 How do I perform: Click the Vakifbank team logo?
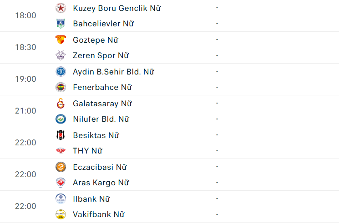[x=61, y=214]
